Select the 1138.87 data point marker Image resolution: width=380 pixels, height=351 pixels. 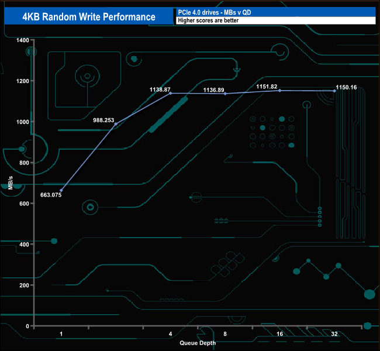[x=170, y=94]
